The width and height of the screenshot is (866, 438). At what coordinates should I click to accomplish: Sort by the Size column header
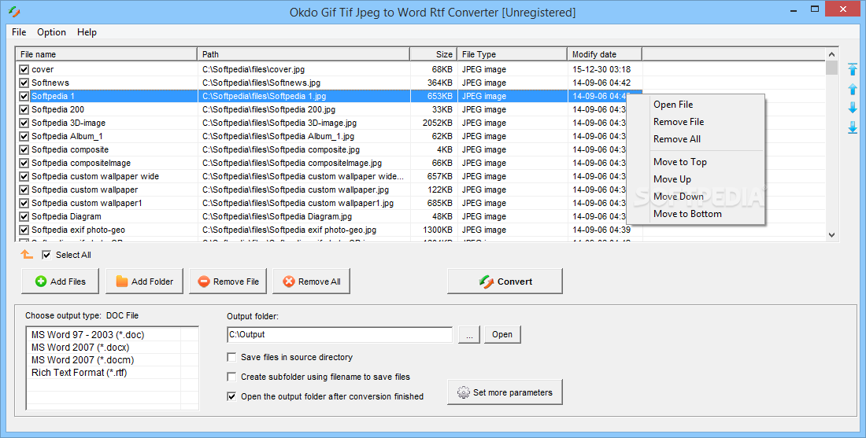point(434,54)
